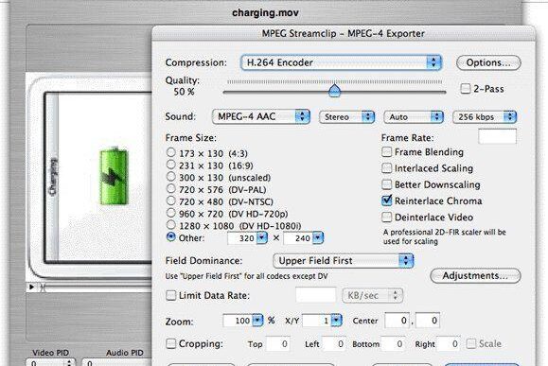
Task: Click the playback scrubber in charging.mov window
Action: click(x=97, y=288)
